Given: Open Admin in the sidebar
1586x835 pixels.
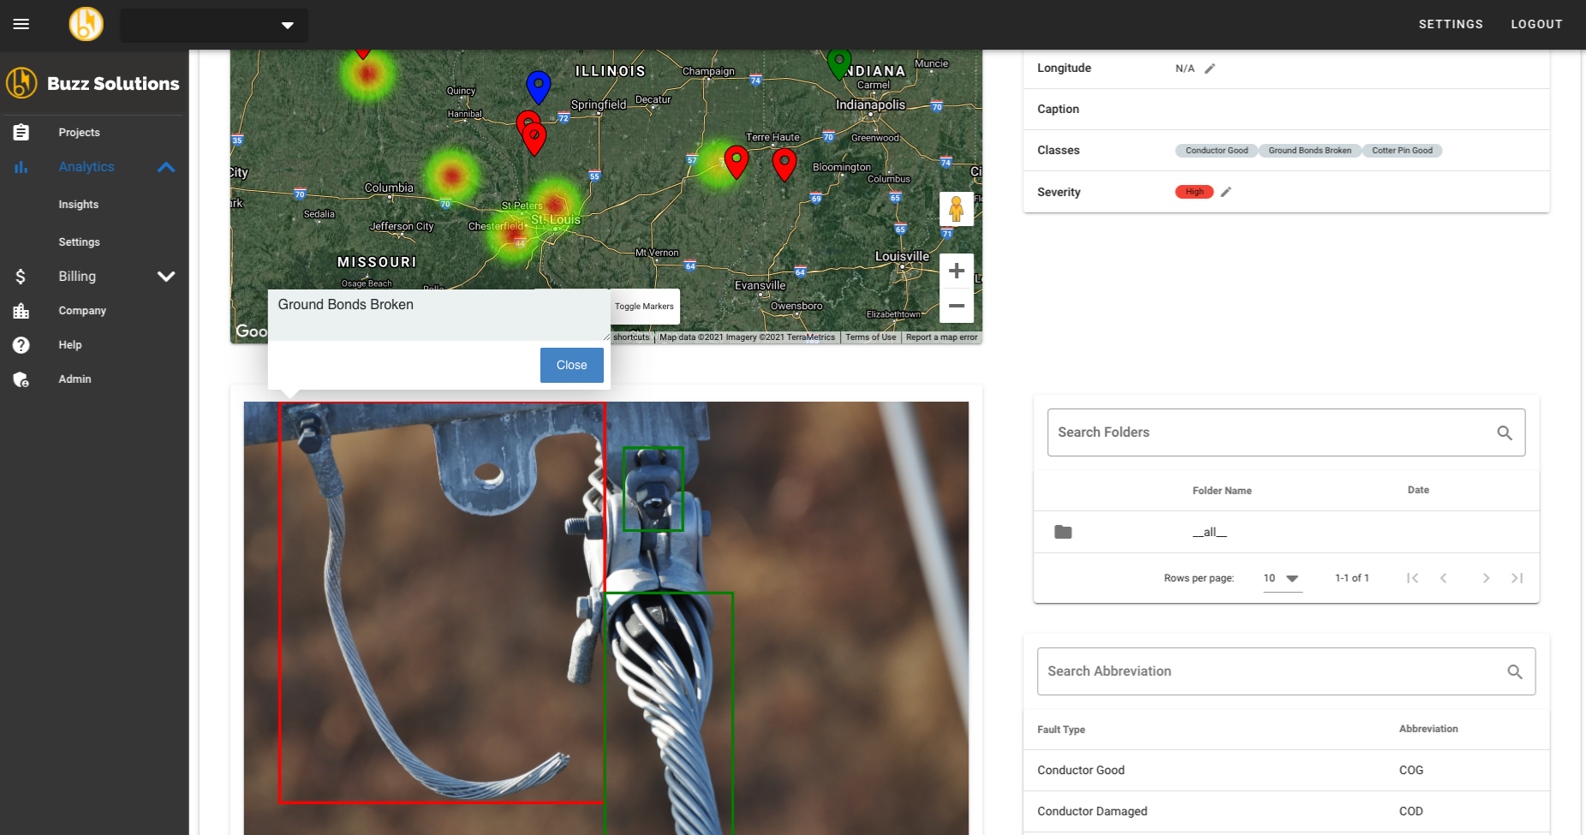Looking at the screenshot, I should tap(75, 379).
